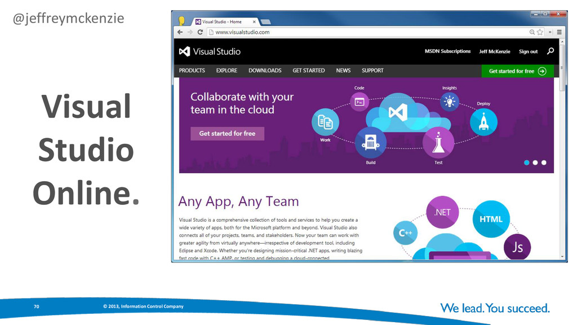Click the site search magnifier icon

tap(551, 51)
